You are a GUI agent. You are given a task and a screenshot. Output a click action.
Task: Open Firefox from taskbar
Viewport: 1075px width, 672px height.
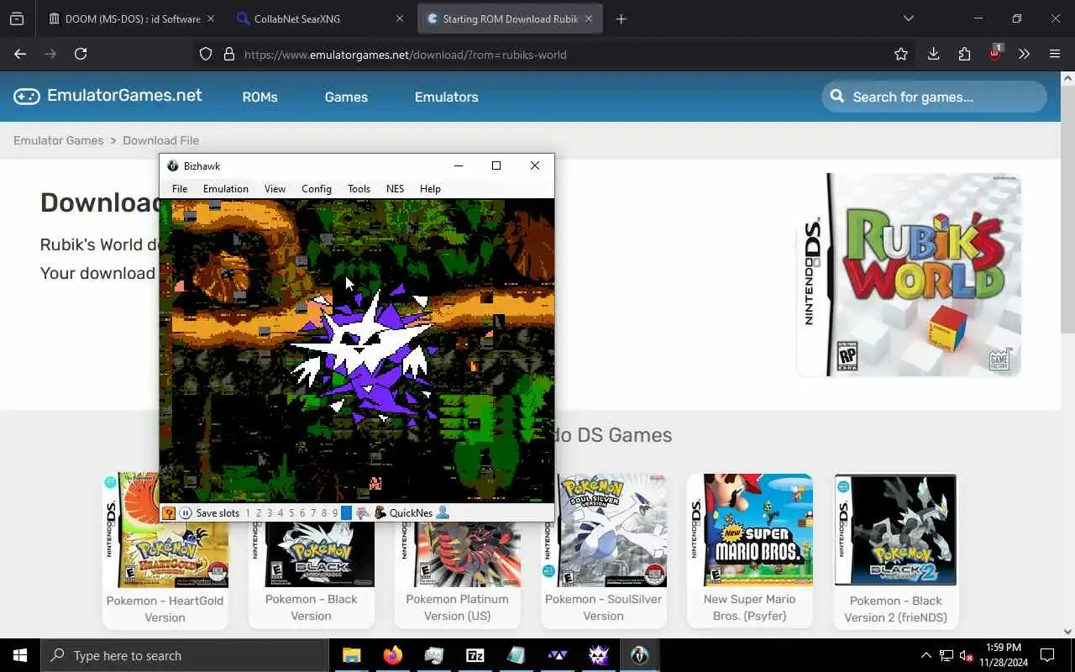tap(393, 655)
